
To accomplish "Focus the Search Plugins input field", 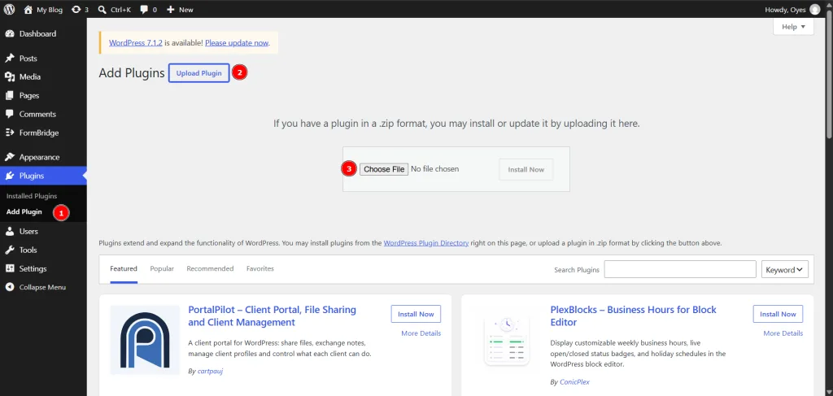I will (x=680, y=269).
